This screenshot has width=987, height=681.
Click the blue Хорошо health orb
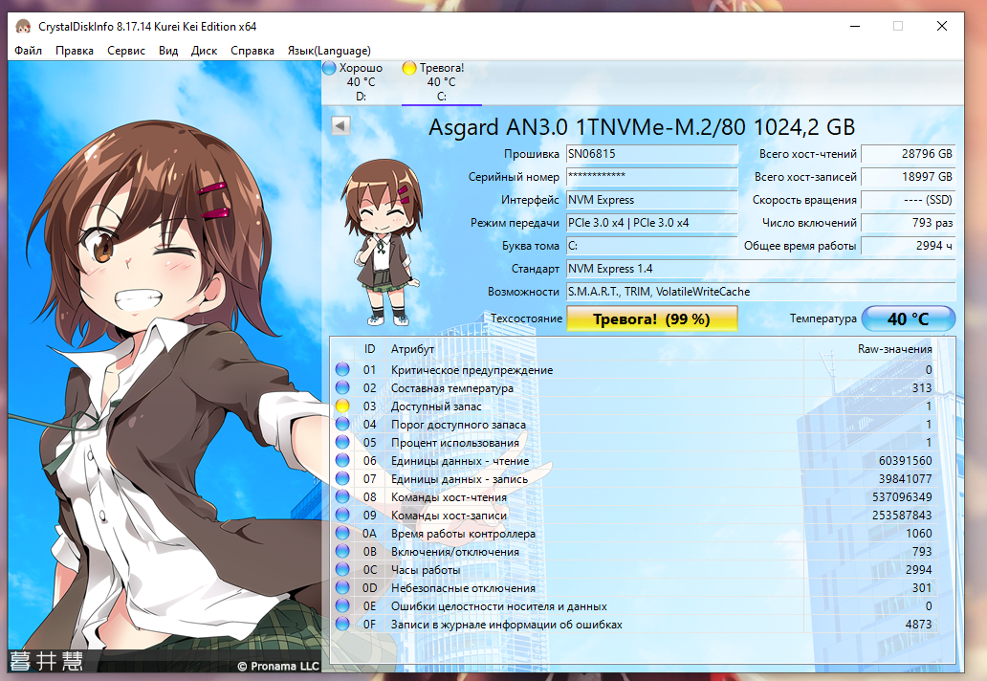(x=329, y=68)
